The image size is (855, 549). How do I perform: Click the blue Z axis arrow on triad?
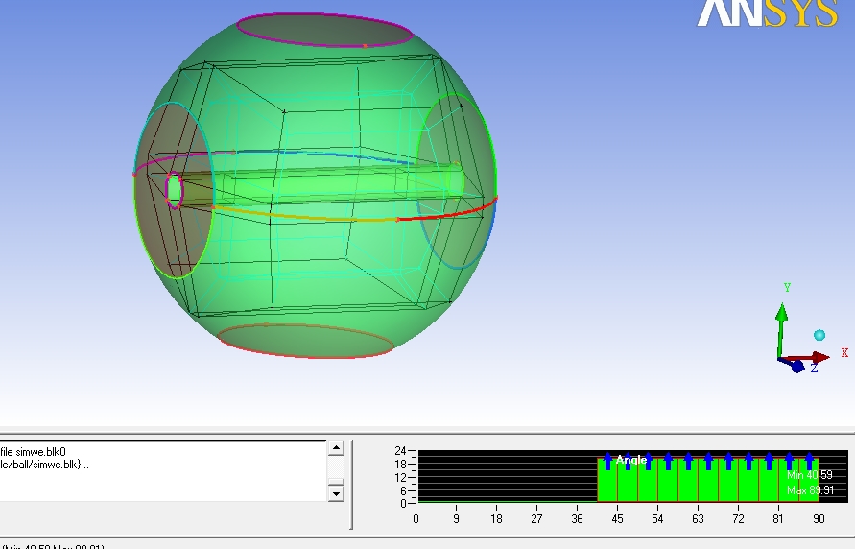796,365
